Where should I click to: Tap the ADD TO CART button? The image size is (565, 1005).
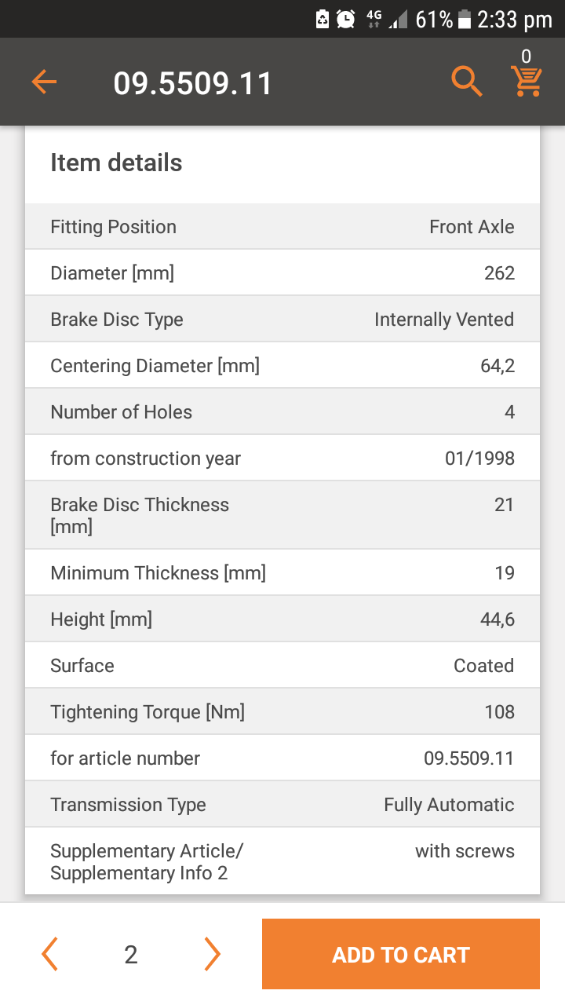(x=401, y=954)
